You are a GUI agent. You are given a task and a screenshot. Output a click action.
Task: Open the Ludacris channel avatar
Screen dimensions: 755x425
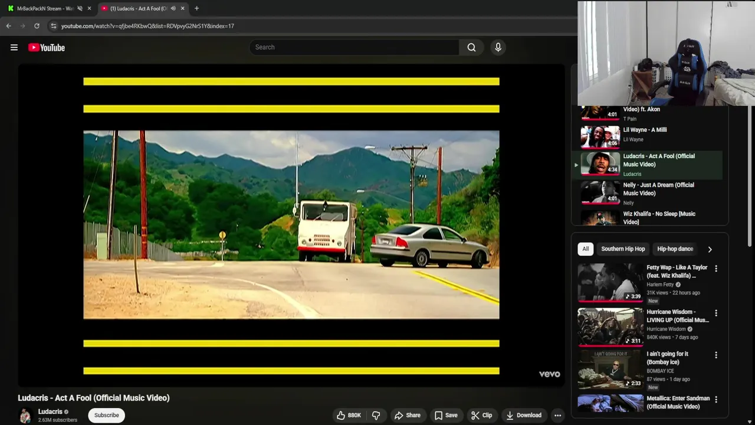25,416
